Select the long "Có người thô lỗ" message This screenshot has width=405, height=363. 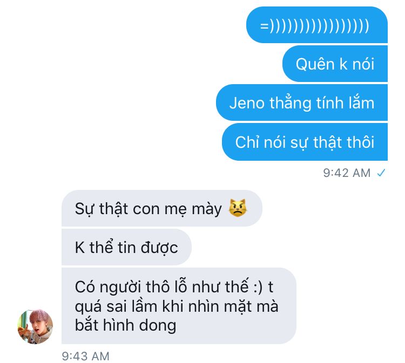[179, 306]
